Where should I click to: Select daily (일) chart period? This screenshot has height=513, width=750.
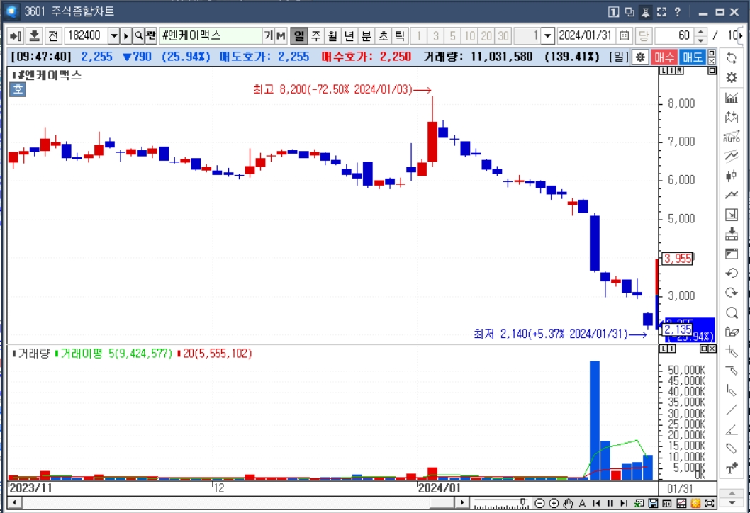[299, 35]
